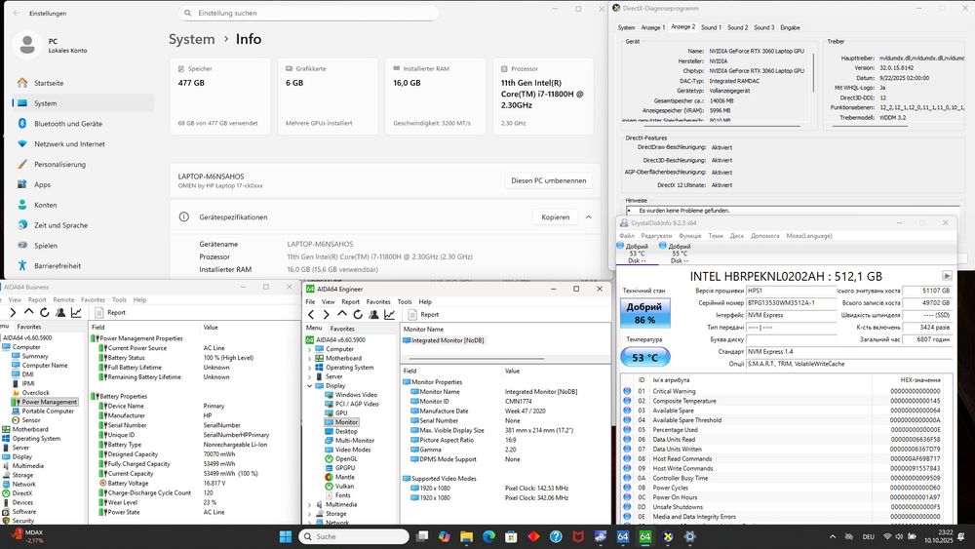The image size is (975, 549).
Task: Click person icon in AIDA64 Business toolbar
Action: point(60,313)
